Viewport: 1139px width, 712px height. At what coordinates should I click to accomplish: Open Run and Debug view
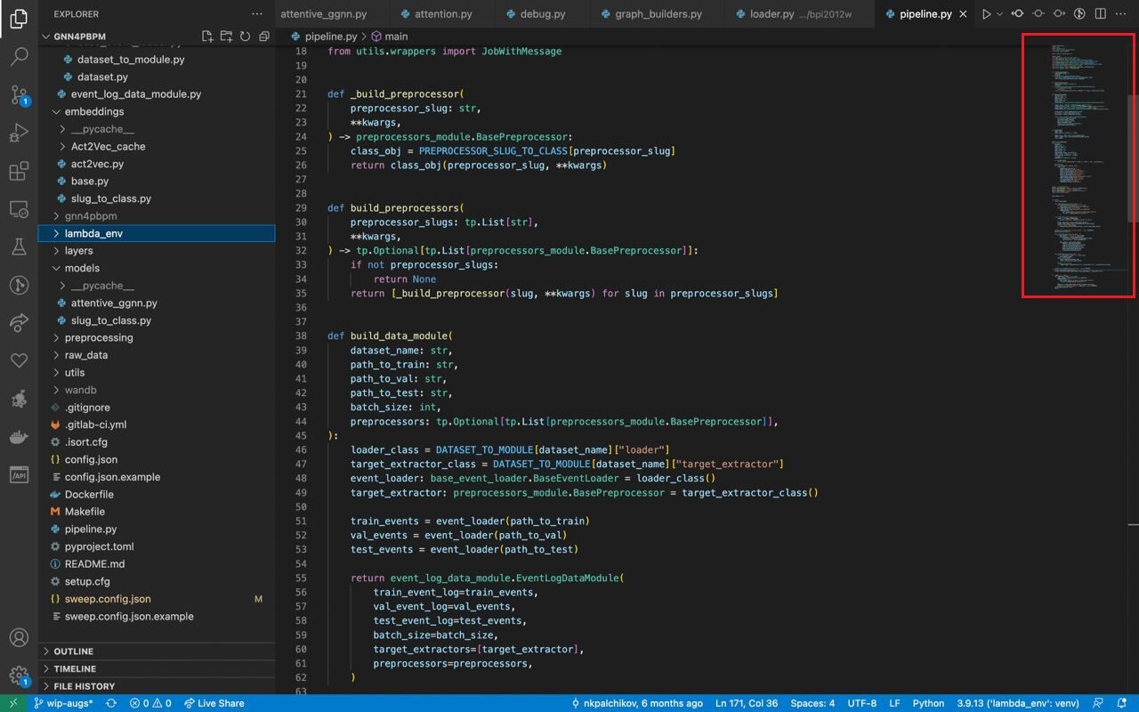(19, 133)
